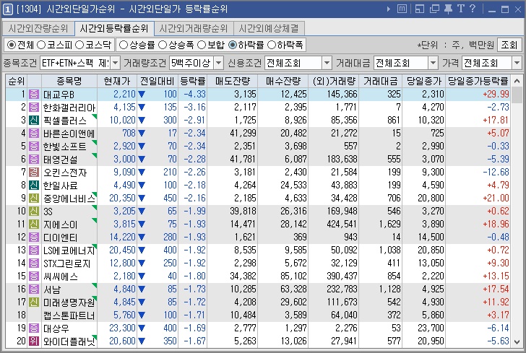Click the 증 badge next to 디아이엔티
This screenshot has width=526, height=353.
(x=34, y=237)
